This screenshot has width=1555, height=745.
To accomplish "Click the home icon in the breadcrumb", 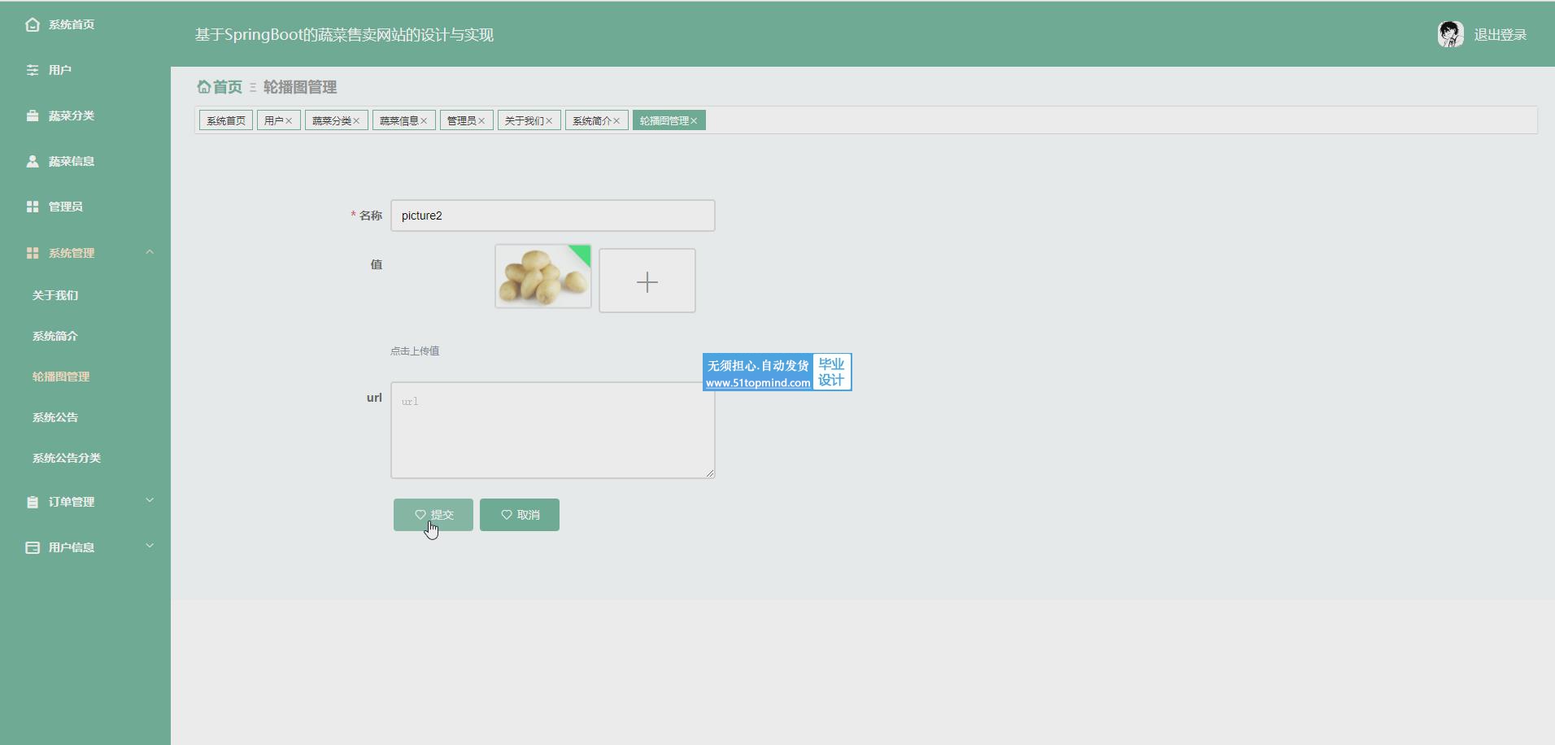I will click(x=203, y=86).
